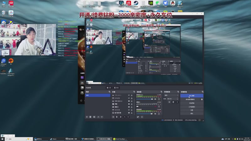Hide the 弹幕 source eye icon
251x141 pixels.
[x=129, y=104]
